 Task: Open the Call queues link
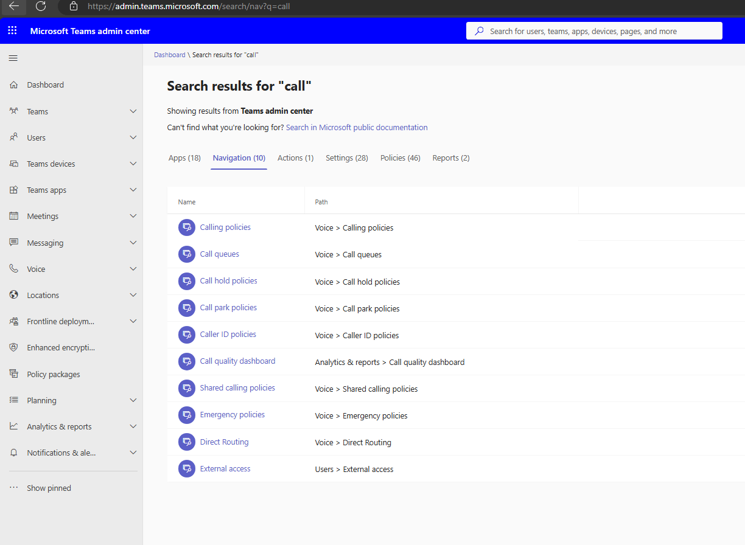point(220,254)
